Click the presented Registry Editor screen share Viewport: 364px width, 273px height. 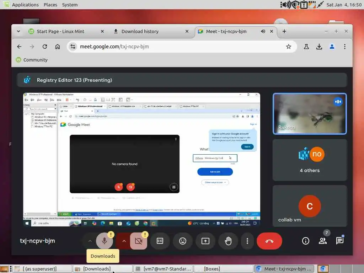pos(141,160)
